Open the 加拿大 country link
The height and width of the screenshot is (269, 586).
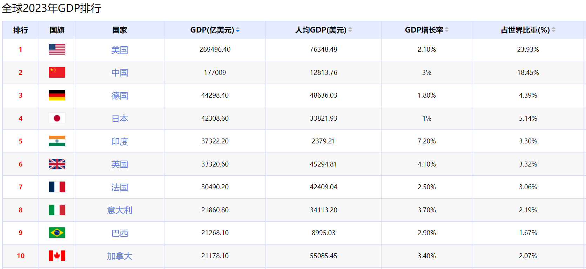coord(120,256)
